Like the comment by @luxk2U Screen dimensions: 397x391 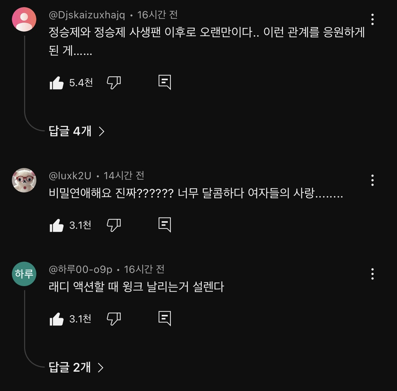57,225
